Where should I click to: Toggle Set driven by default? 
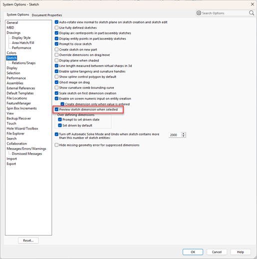click(60, 125)
